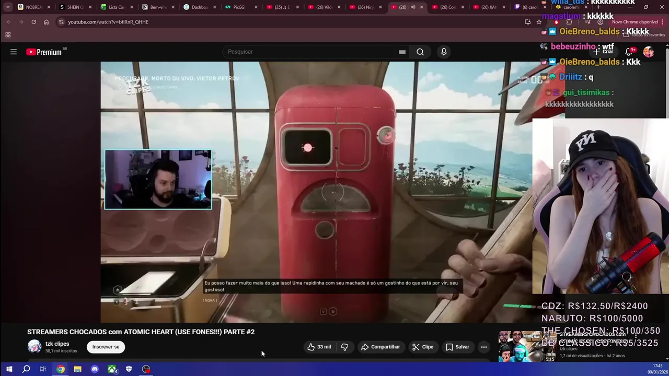Reload the page in Chrome
Image resolution: width=669 pixels, height=376 pixels.
33,22
